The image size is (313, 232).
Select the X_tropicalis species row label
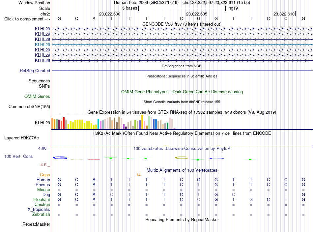point(39,210)
